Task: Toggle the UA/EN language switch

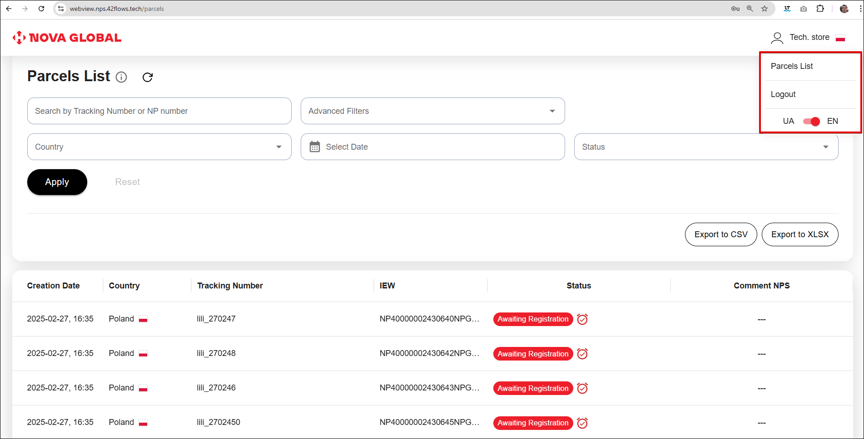Action: 811,121
